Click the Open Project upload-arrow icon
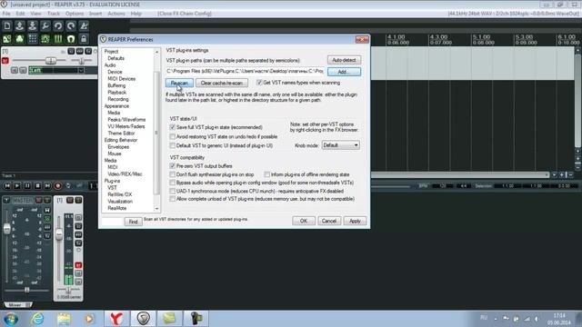This screenshot has height=327, width=582. (x=20, y=26)
